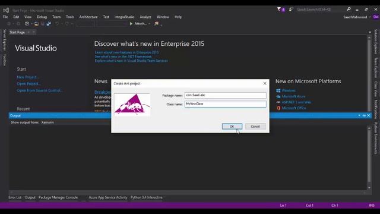Screen dimensions: 380x214
Task: Click the Navigate Backward toolbar icon
Action: (x=9, y=24)
